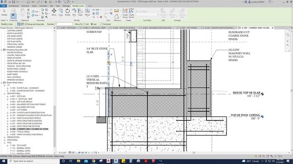The image size is (293, 164).
Task: Toggle Group and Associate checkbox
Action: [26, 24]
